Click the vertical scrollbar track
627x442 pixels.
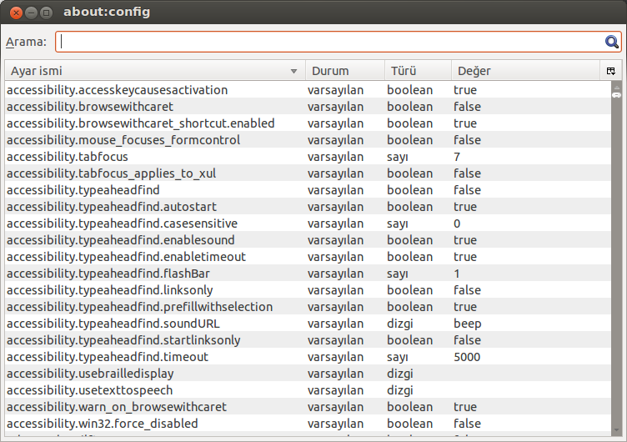pyautogui.click(x=616, y=262)
